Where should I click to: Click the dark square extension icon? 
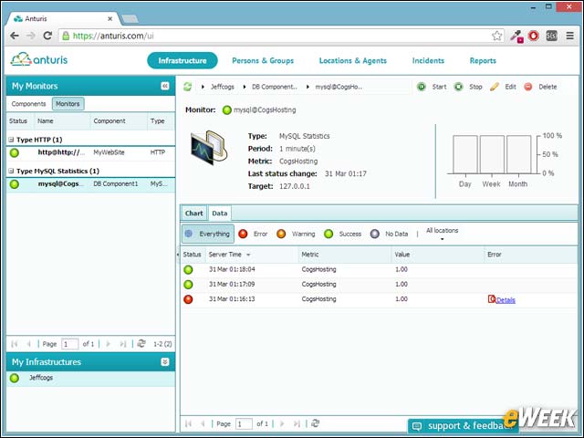tap(551, 36)
